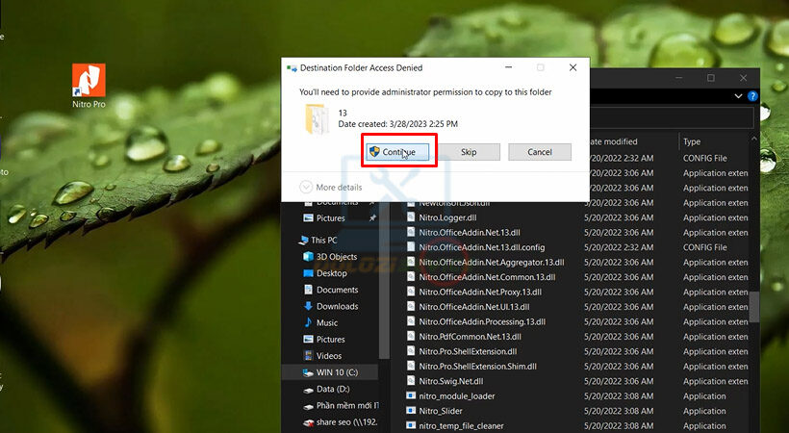Image resolution: width=789 pixels, height=433 pixels.
Task: Select nitro_module_loader application
Action: [x=456, y=396]
